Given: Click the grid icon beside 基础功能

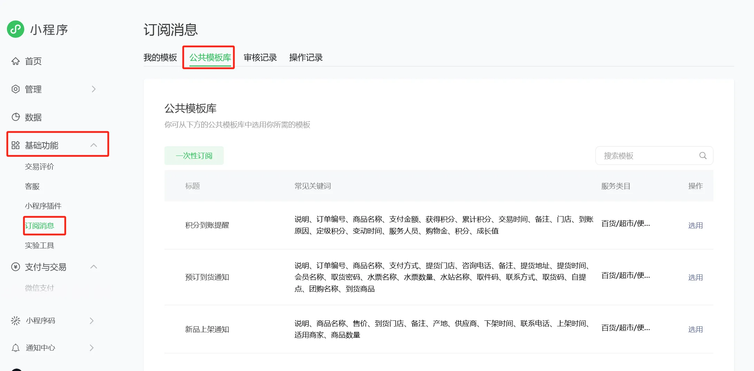Looking at the screenshot, I should coord(16,145).
